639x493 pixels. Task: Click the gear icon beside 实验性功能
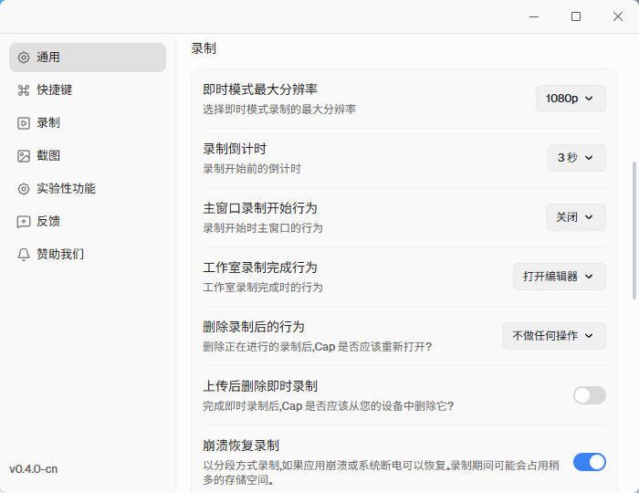[x=24, y=189]
